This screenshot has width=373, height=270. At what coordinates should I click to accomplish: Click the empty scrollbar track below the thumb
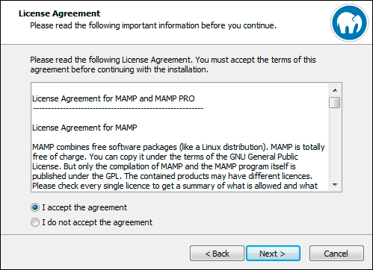(335, 143)
